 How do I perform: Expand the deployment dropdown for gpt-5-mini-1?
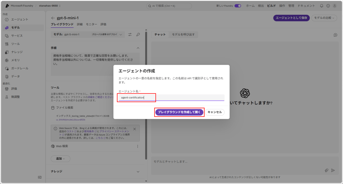[121, 35]
